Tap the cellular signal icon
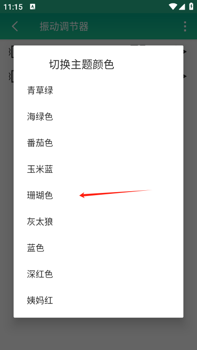The height and width of the screenshot is (350, 197). tap(182, 7)
